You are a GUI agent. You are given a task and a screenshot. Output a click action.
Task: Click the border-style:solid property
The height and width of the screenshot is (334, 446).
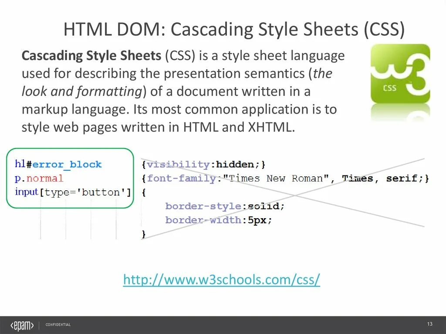click(223, 206)
